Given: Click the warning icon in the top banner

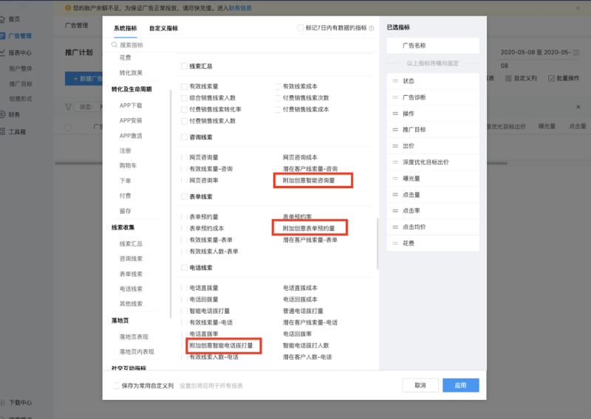Looking at the screenshot, I should tap(68, 8).
